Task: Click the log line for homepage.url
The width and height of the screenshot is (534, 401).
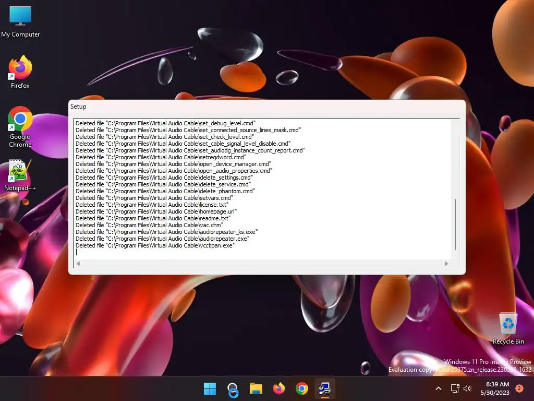Action: pos(156,211)
